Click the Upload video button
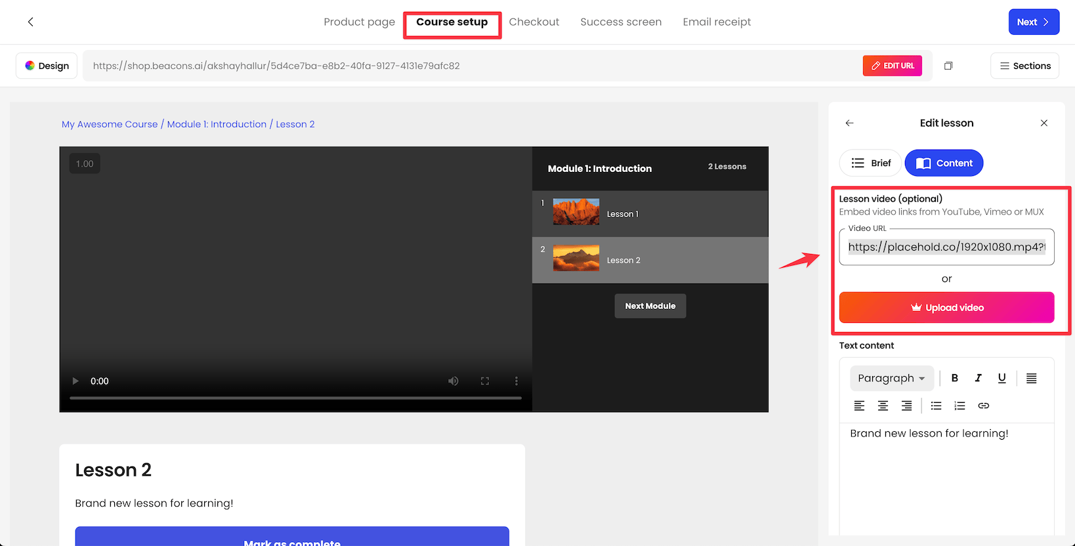The height and width of the screenshot is (546, 1075). pos(946,308)
